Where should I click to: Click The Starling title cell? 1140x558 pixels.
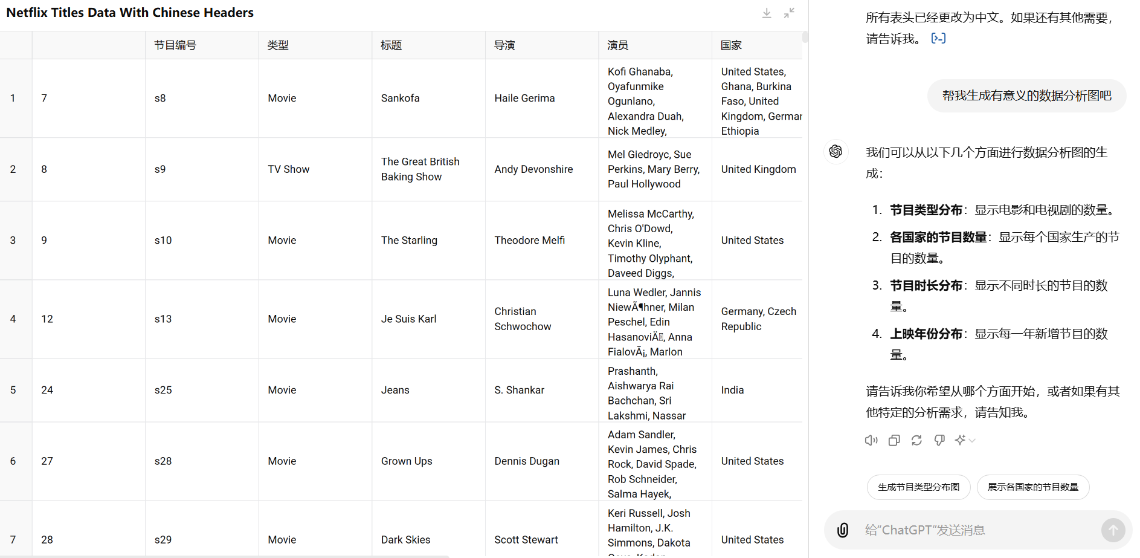(428, 240)
